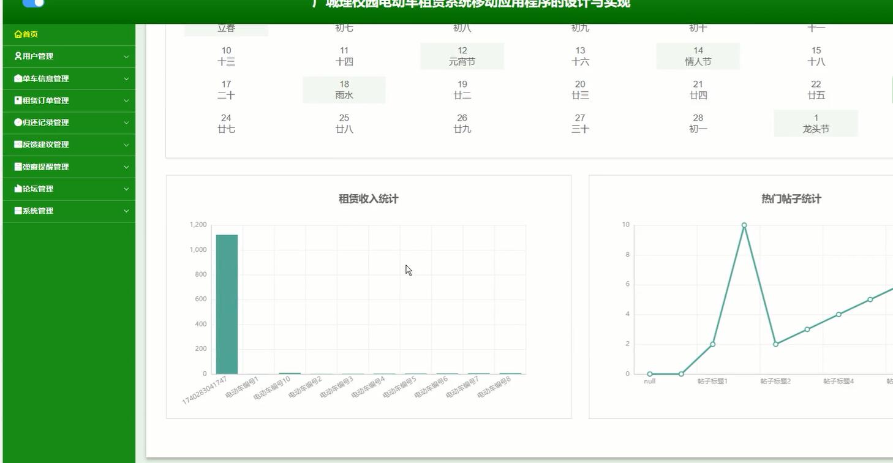Toggle the blue switch in the top header
The height and width of the screenshot is (463, 893).
tap(34, 3)
